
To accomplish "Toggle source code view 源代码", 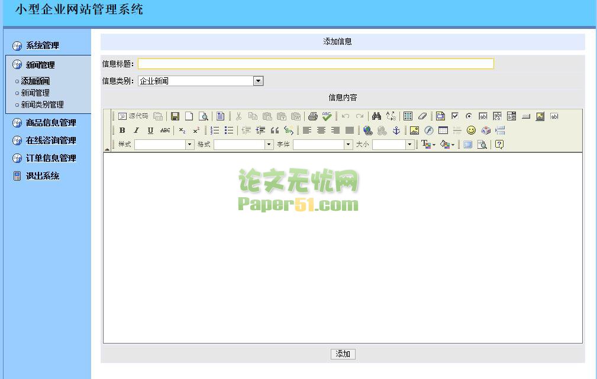I will tap(133, 116).
